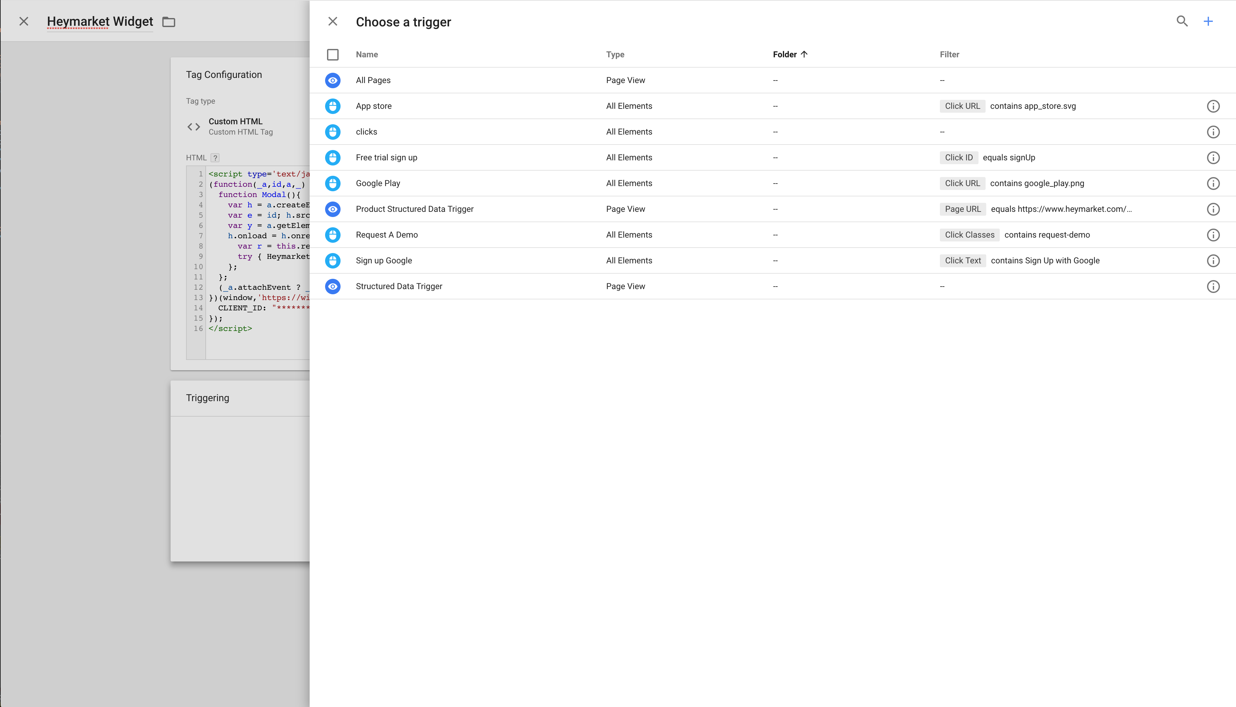Search triggers with the magnifier icon
Viewport: 1236px width, 707px height.
(x=1182, y=21)
